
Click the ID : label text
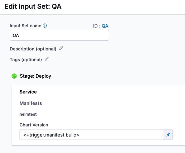(x=97, y=26)
